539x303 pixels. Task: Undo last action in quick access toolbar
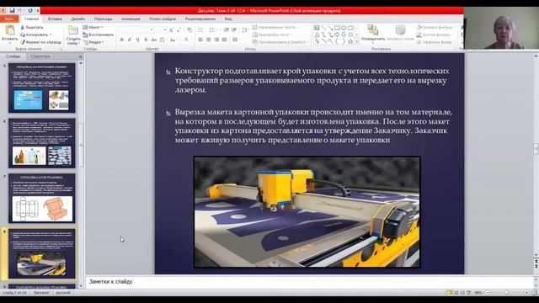click(19, 11)
